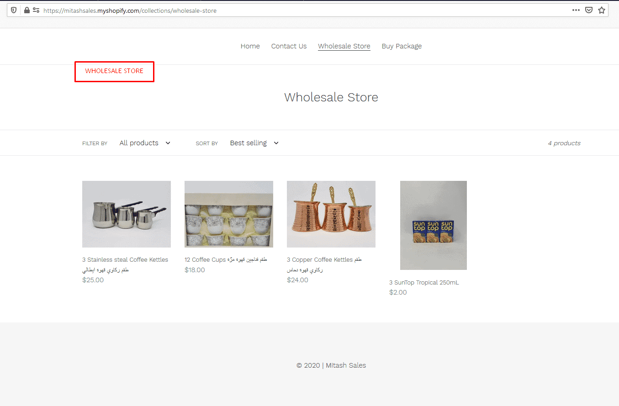Click the 3 Copper Coffee Kettles title
Image resolution: width=619 pixels, height=406 pixels.
click(324, 264)
